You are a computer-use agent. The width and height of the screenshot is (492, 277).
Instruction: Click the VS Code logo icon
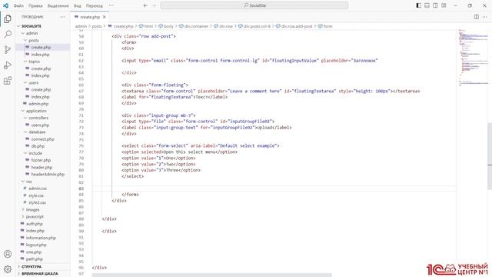[5, 5]
